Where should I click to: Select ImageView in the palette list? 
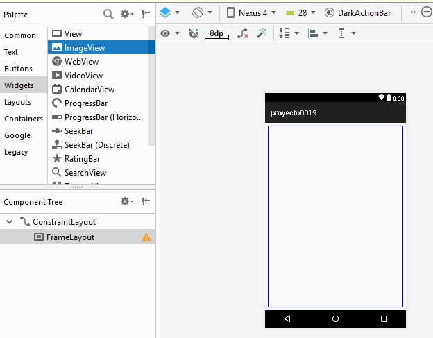click(x=84, y=48)
